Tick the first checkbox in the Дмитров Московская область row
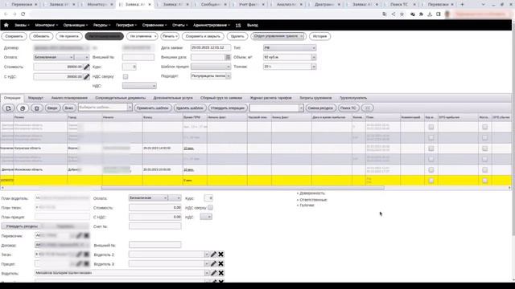 click(431, 169)
